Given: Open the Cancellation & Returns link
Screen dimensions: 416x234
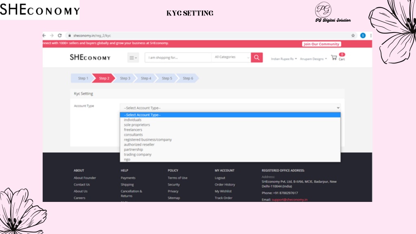Looking at the screenshot, I should (x=131, y=194).
